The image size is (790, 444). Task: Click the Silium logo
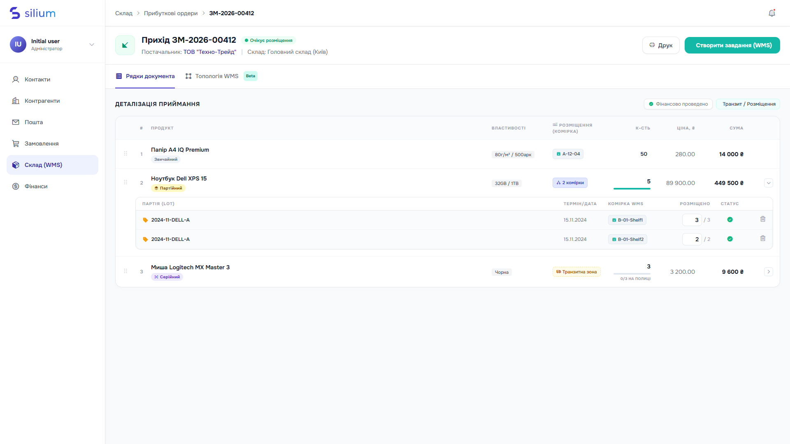[x=33, y=13]
